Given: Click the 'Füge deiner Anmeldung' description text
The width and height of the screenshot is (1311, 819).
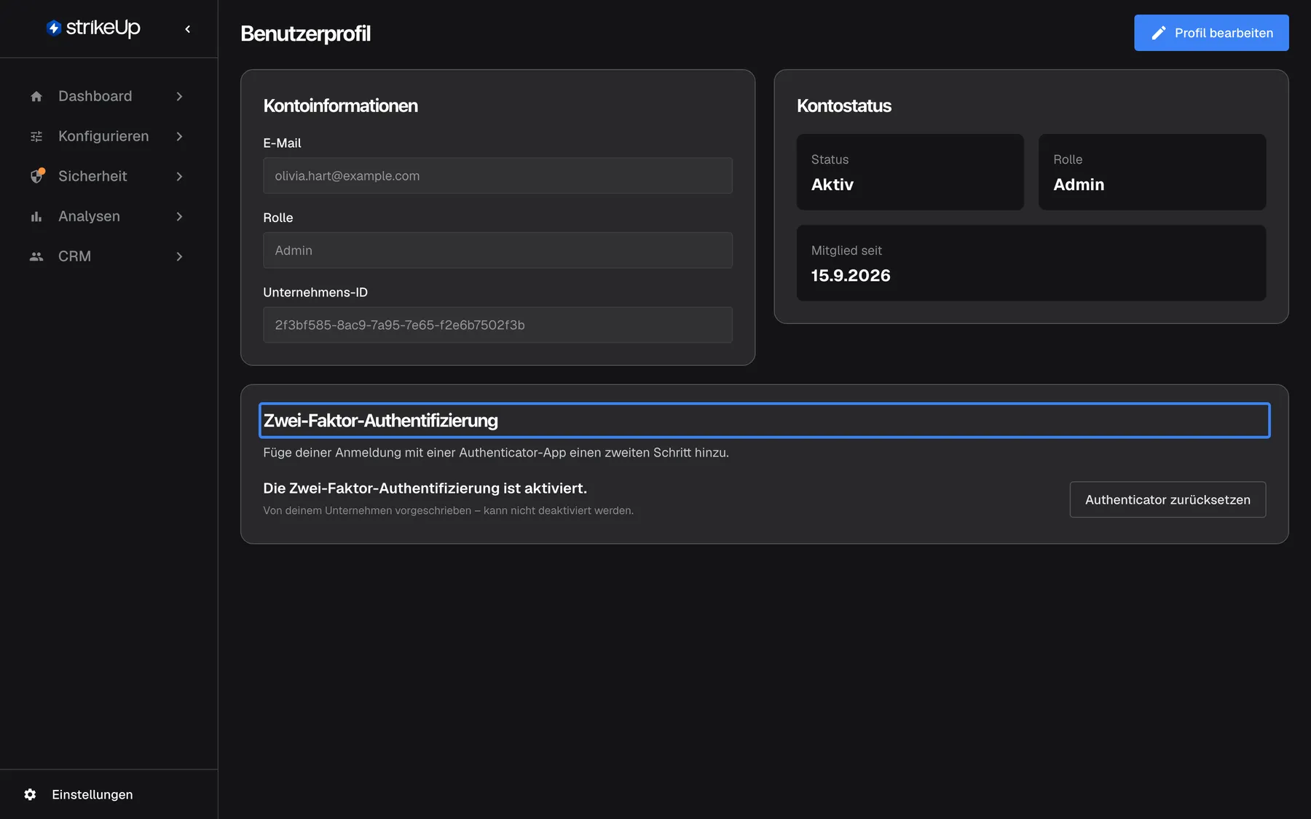Looking at the screenshot, I should coord(495,453).
